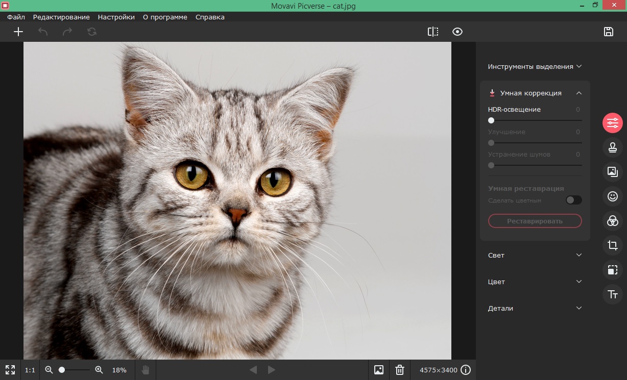Enter full screen view mode
Screen dimensions: 627x380
pyautogui.click(x=10, y=370)
